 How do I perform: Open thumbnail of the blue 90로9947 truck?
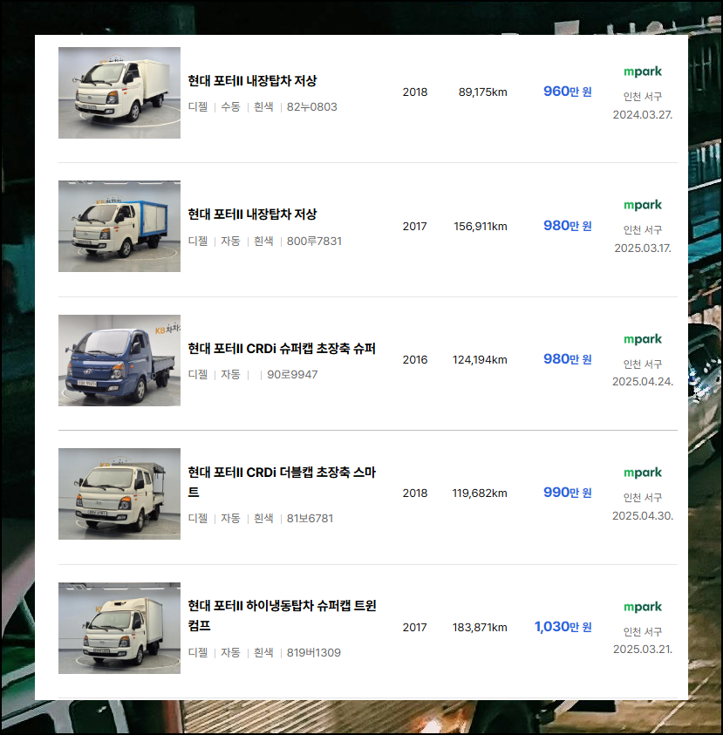click(119, 360)
